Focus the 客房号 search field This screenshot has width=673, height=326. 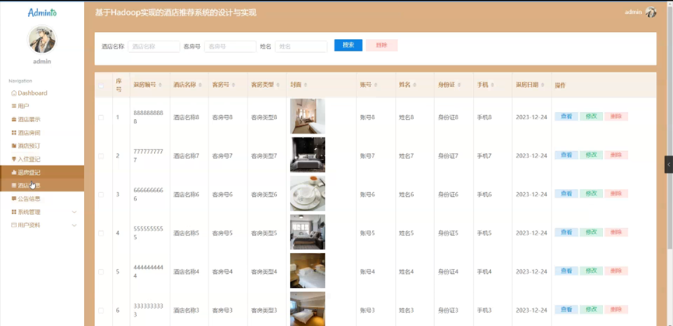coord(230,47)
